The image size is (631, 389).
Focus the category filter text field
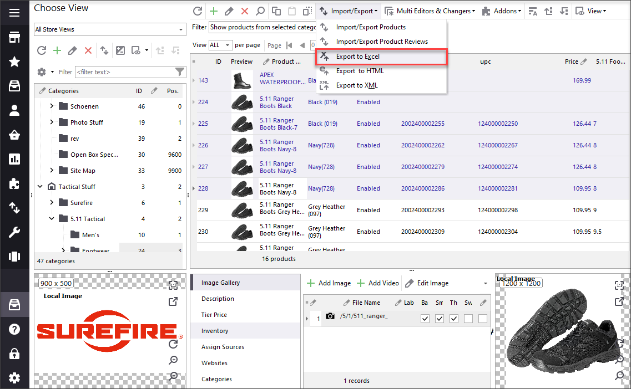(x=125, y=72)
